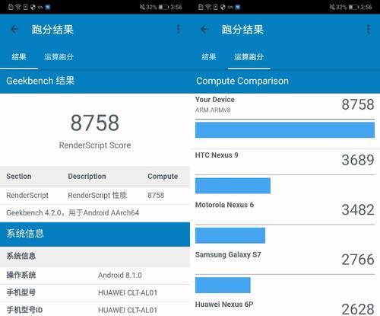Select the Motorola Nexus 6 entry
380x316 pixels.
coord(285,210)
